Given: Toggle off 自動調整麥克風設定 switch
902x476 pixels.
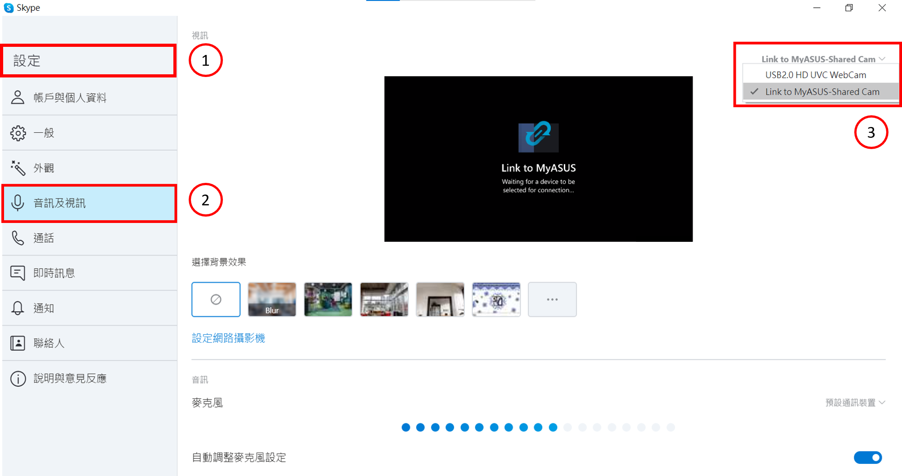Looking at the screenshot, I should coord(868,458).
